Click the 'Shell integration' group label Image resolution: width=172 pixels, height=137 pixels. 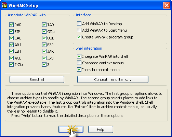point(89,48)
